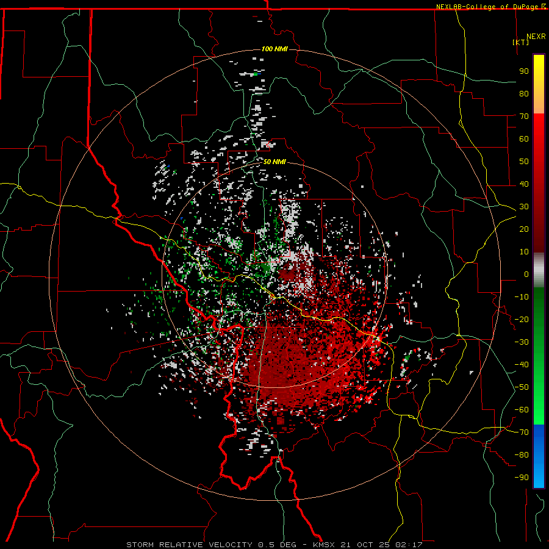Click the 70 value on the velocity scale
Viewport: 549px width, 549px height.
point(524,117)
